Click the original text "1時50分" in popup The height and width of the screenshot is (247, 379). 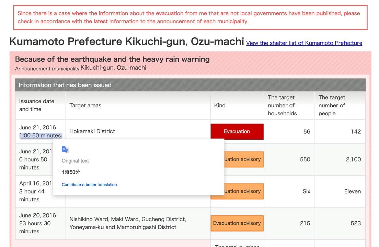[71, 172]
